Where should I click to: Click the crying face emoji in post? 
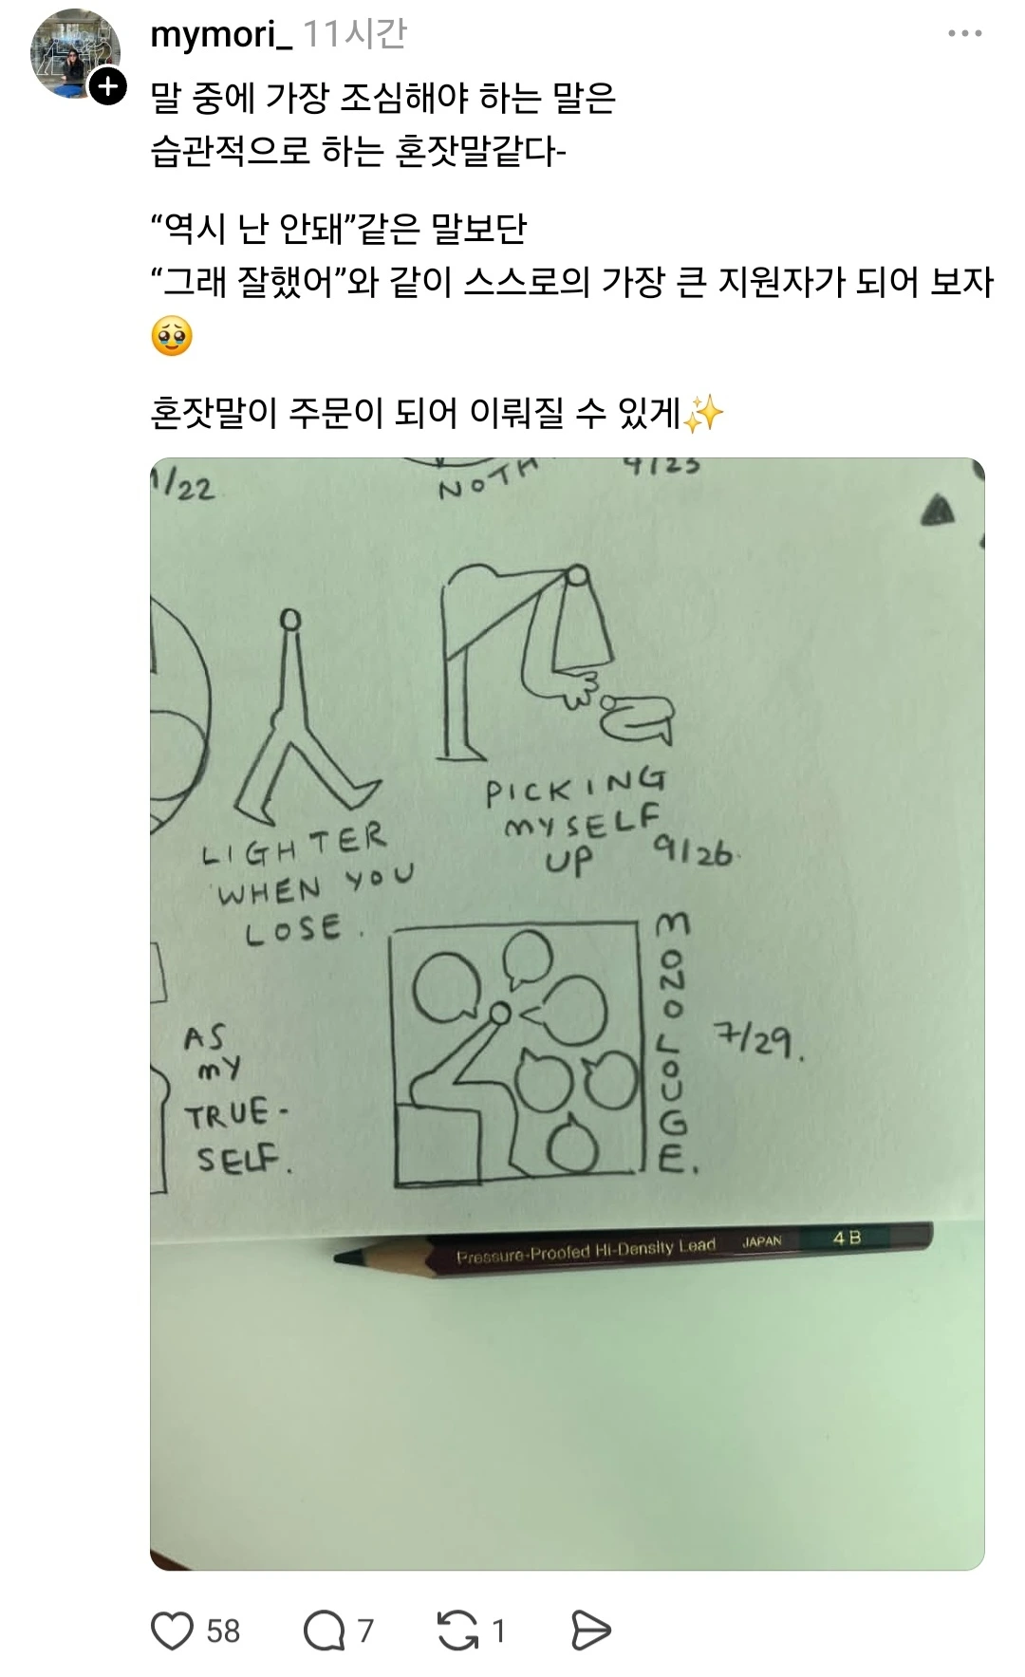pos(172,336)
